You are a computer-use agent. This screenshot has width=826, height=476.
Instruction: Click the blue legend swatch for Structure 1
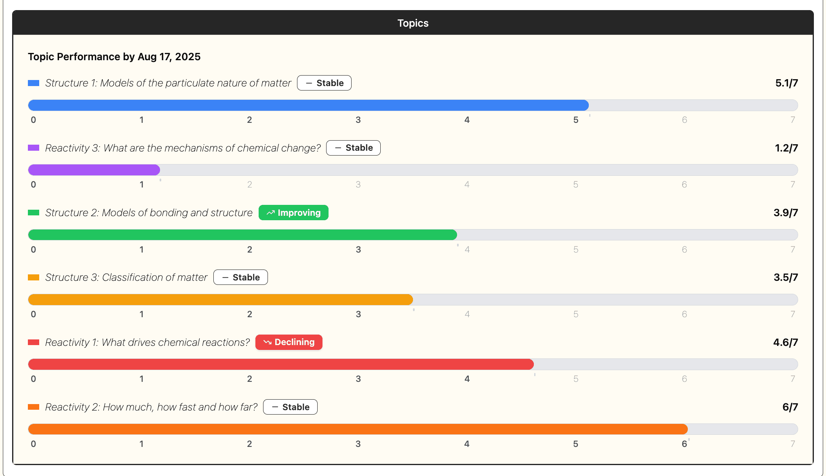click(34, 83)
